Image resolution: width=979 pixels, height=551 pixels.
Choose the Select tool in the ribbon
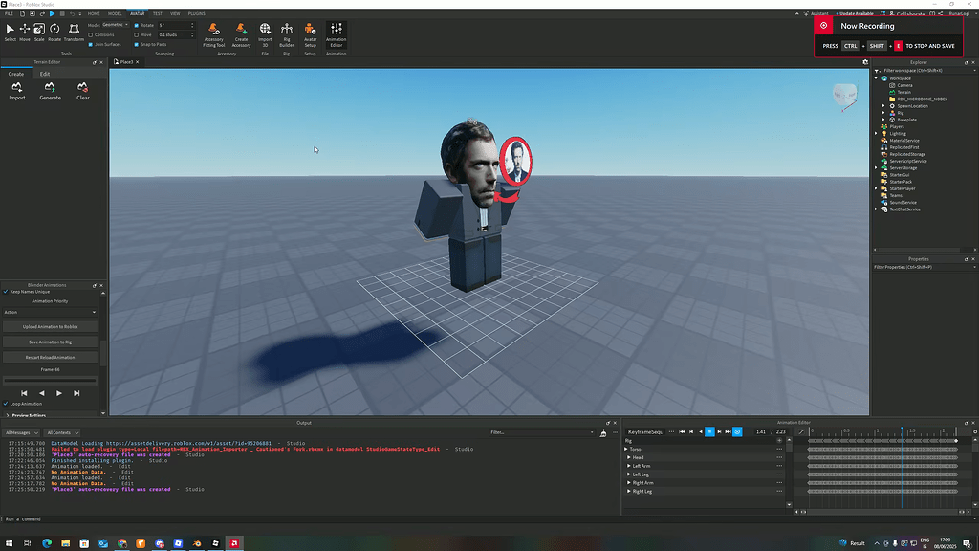10,33
